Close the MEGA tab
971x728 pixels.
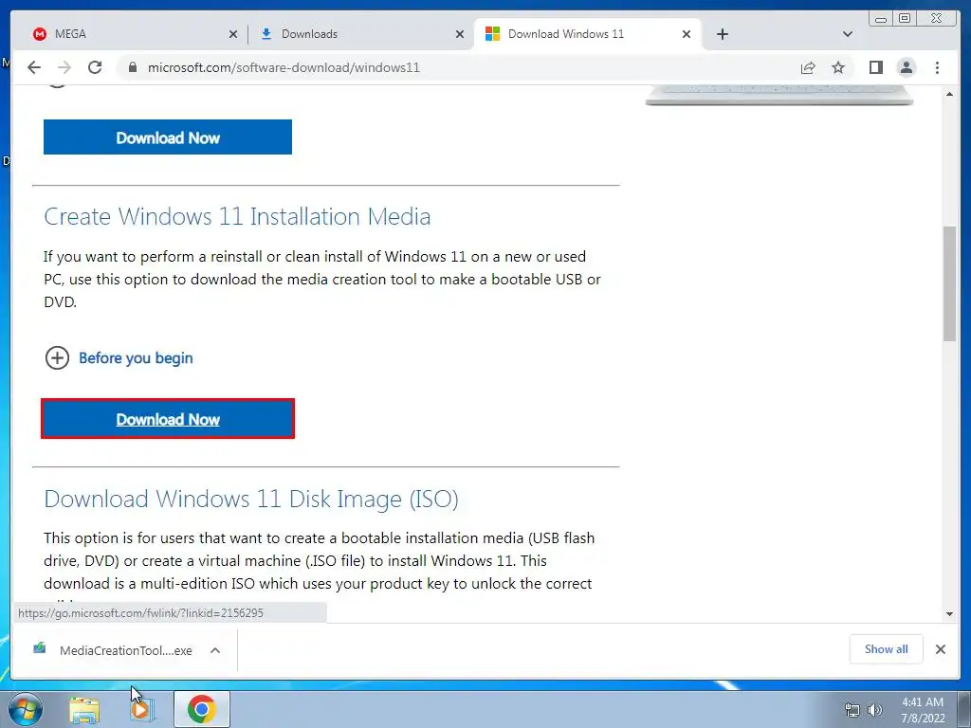(x=233, y=34)
